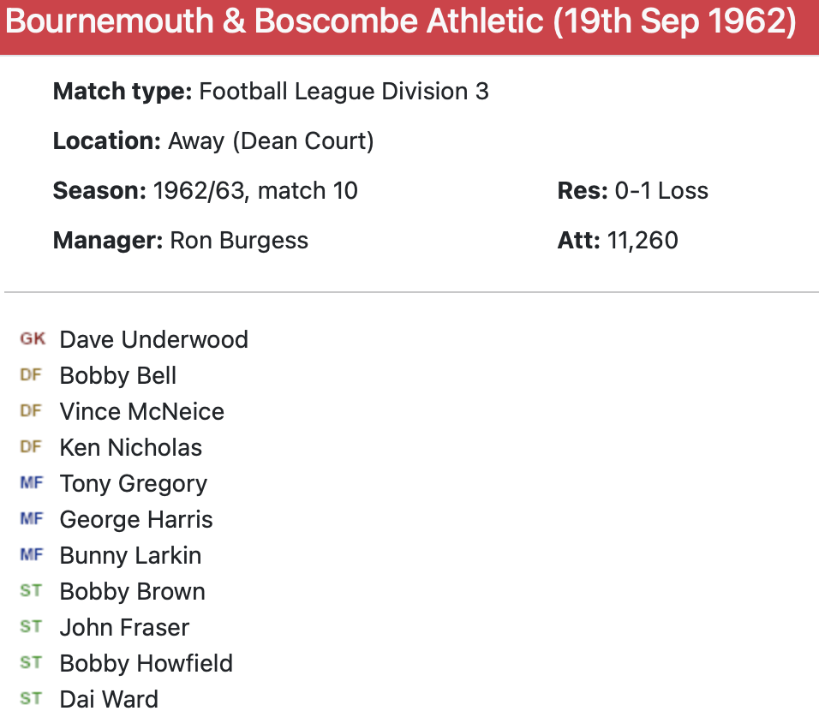Click the Bournemouth & Boscombe Athletic match header
819x723 pixels.
coord(401,22)
